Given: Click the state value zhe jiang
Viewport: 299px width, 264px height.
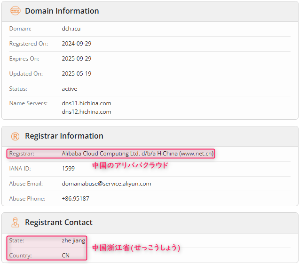Looking at the screenshot, I should [x=73, y=241].
